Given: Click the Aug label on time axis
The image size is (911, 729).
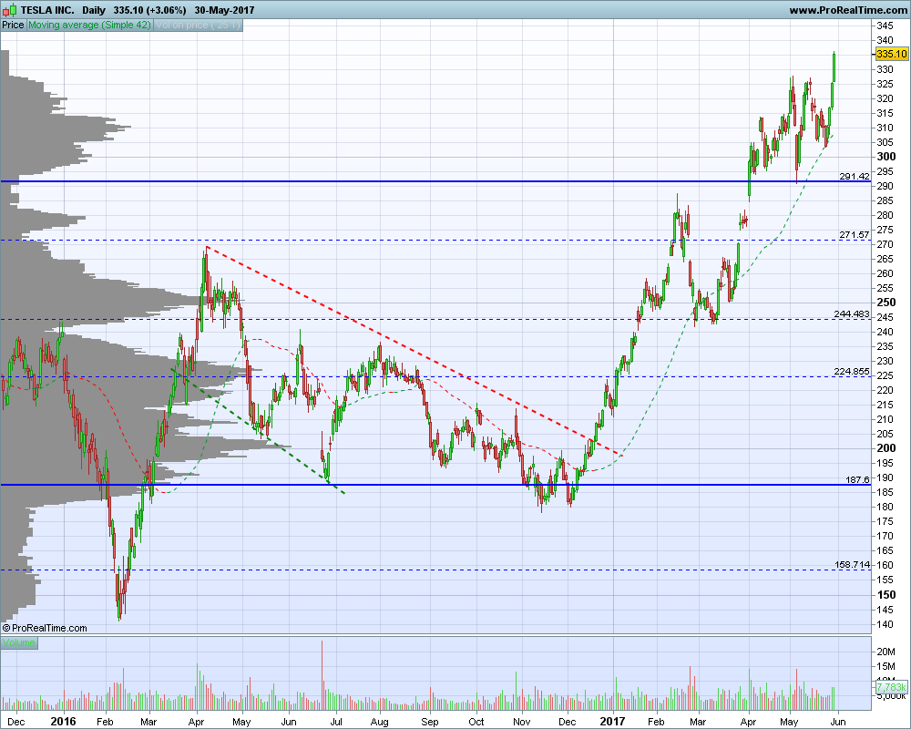Looking at the screenshot, I should pos(379,722).
